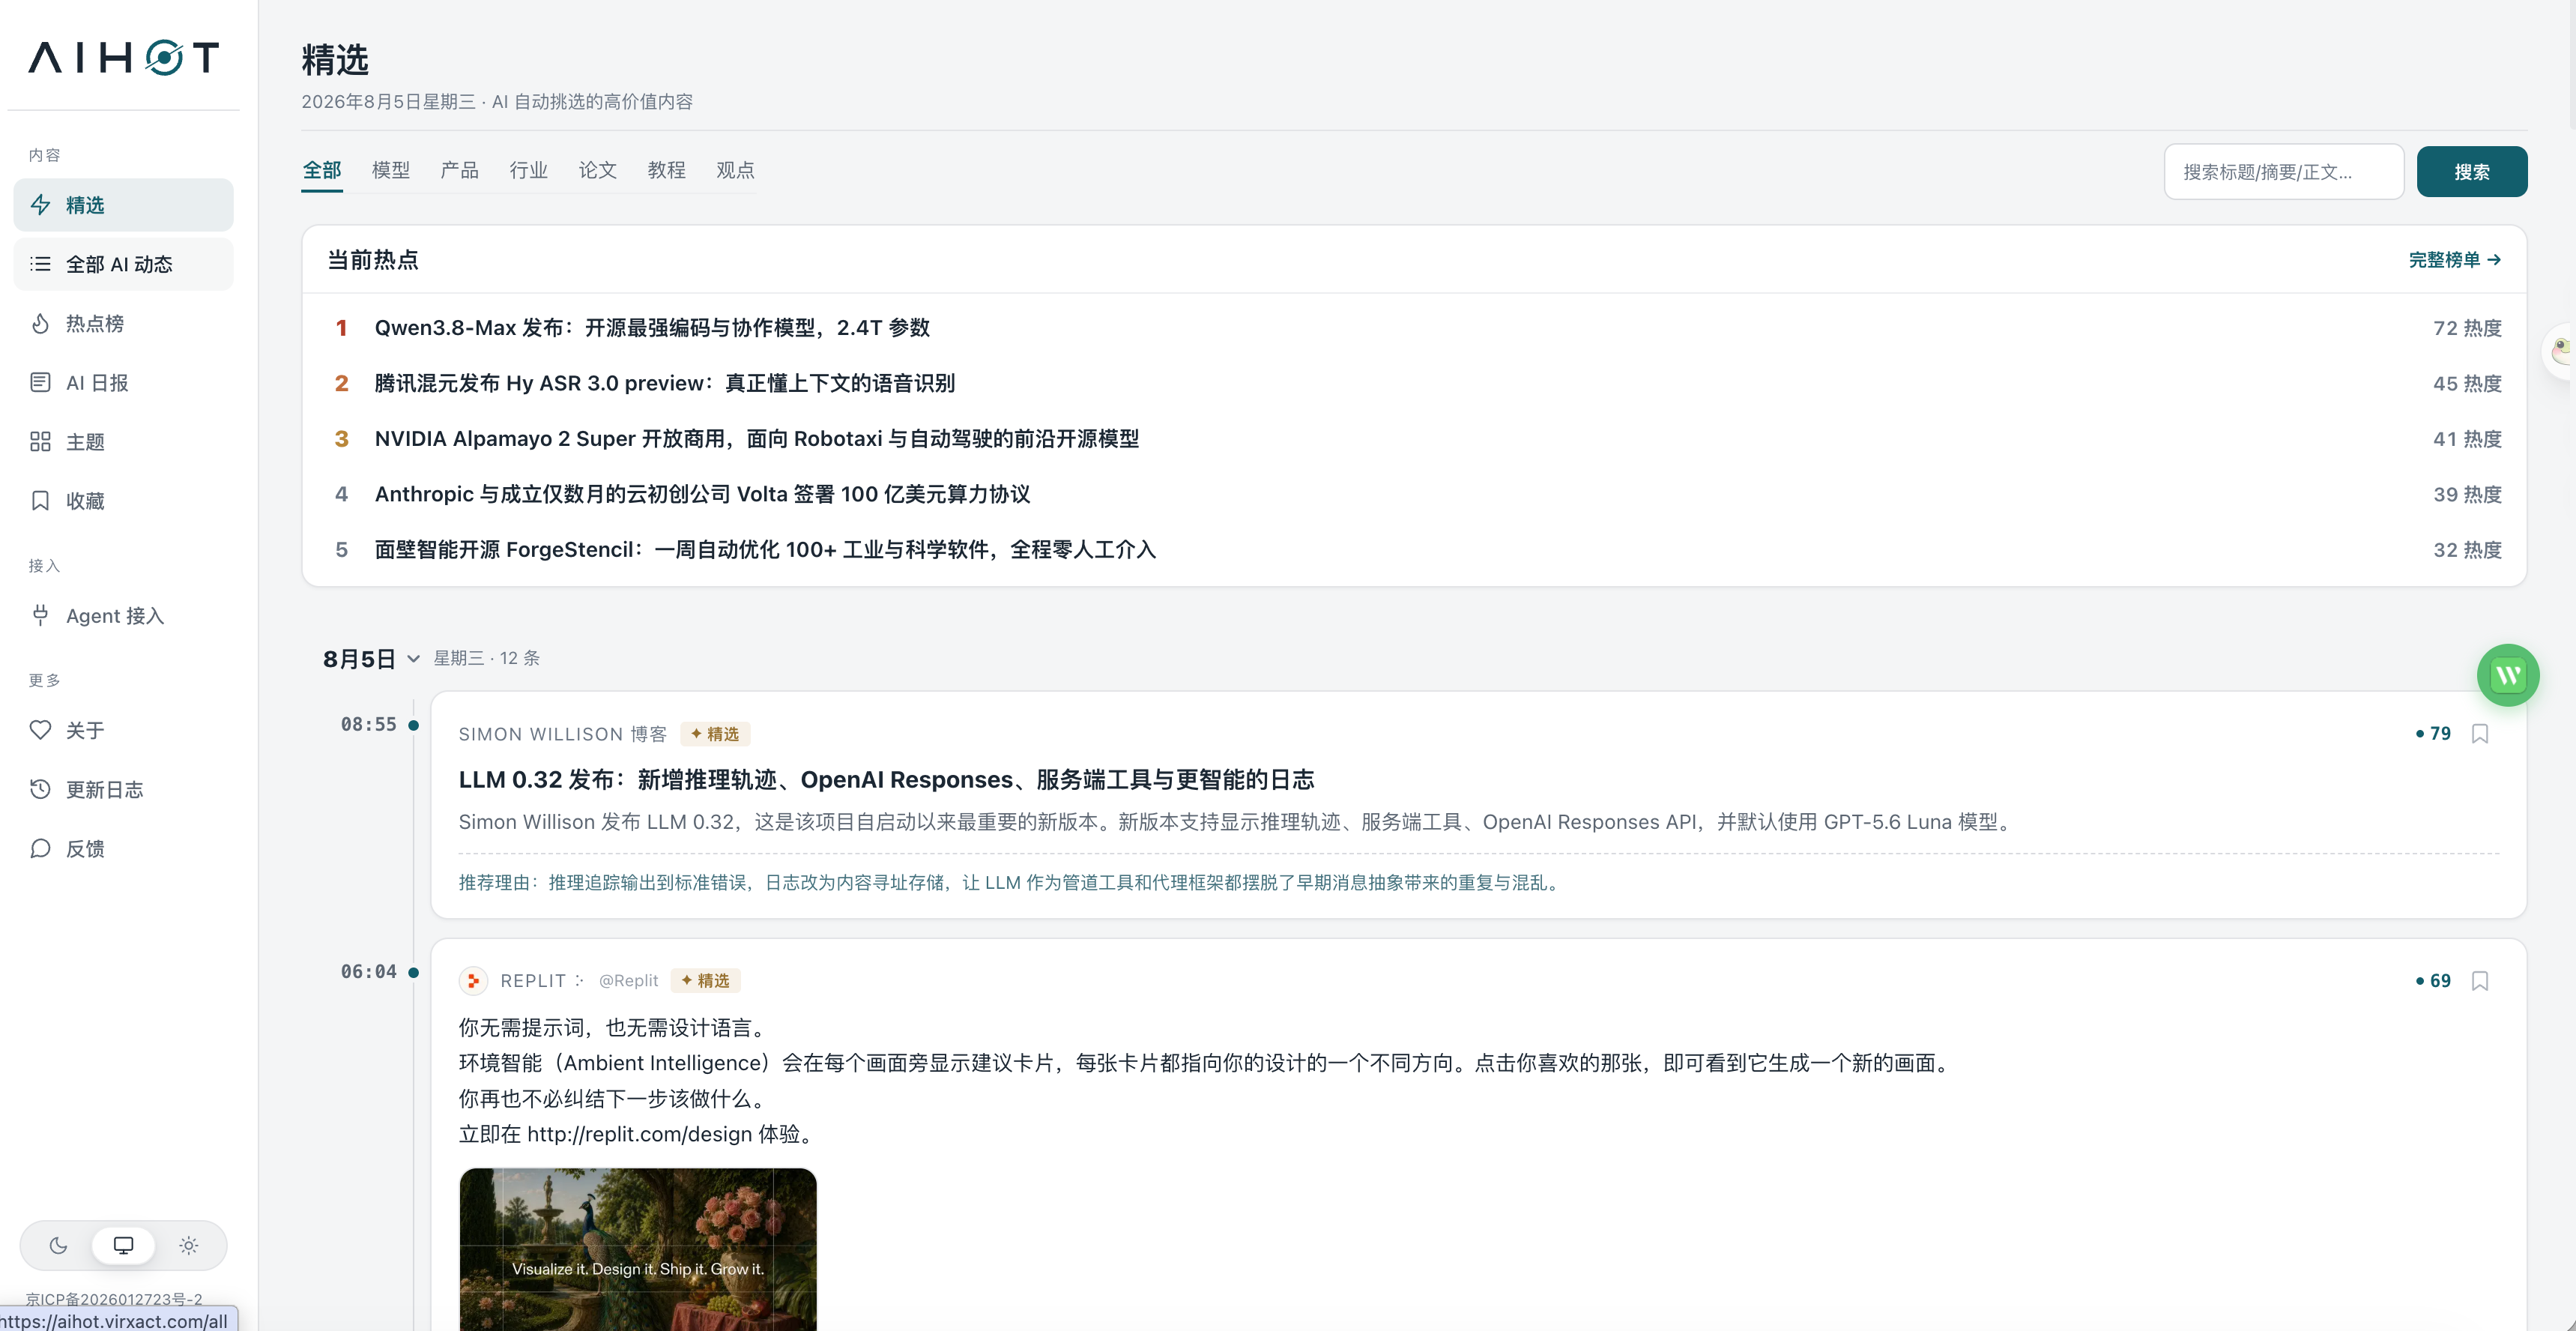
Task: Click the 72 热度 value
Action: (2467, 328)
